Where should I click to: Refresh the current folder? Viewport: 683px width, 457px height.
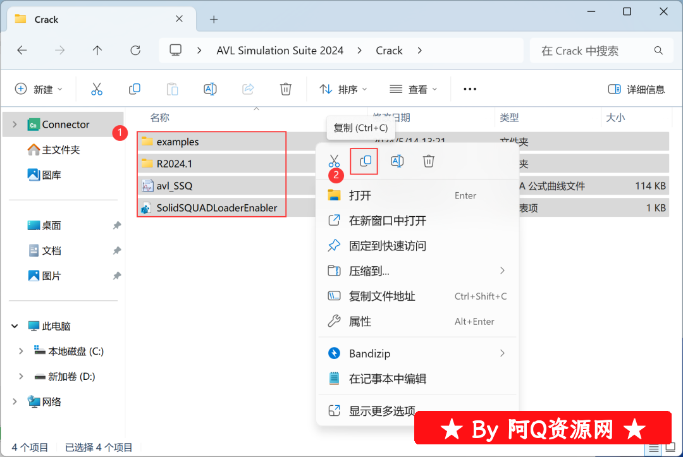point(135,51)
